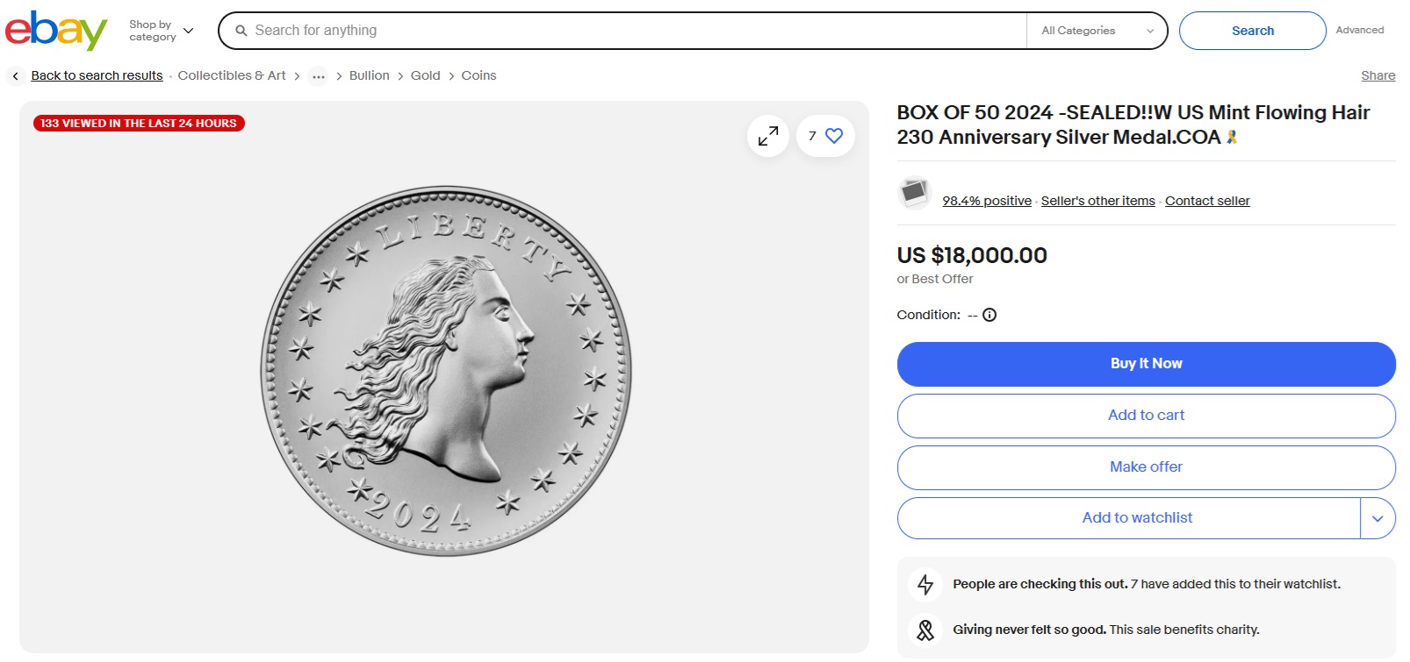Image resolution: width=1410 pixels, height=662 pixels.
Task: Open the Seller's other items link
Action: pos(1097,201)
